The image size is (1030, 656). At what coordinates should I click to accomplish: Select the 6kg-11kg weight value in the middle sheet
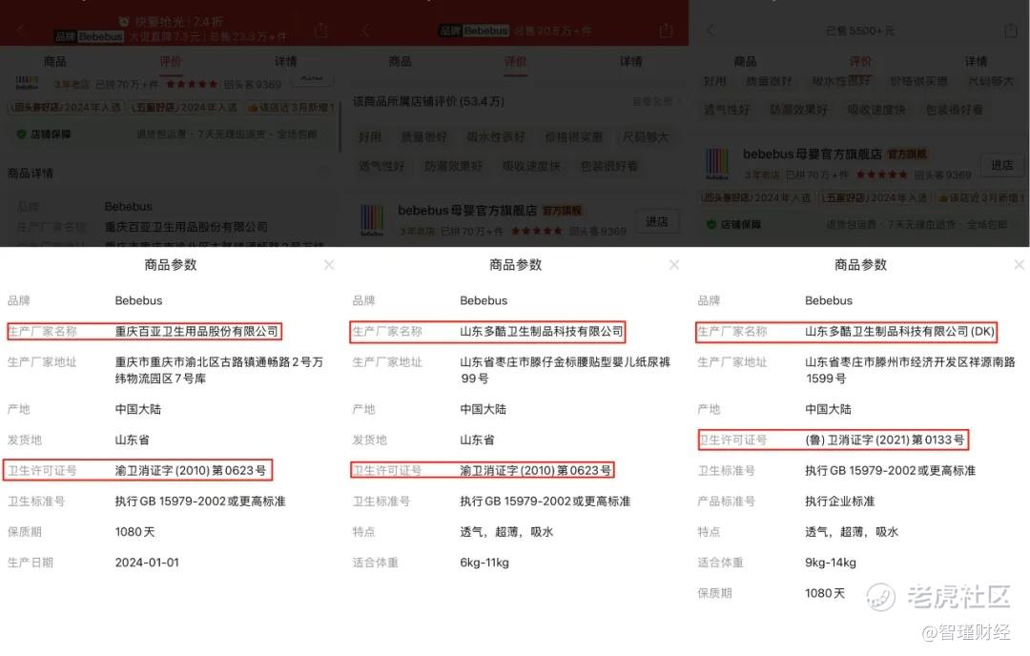click(484, 563)
